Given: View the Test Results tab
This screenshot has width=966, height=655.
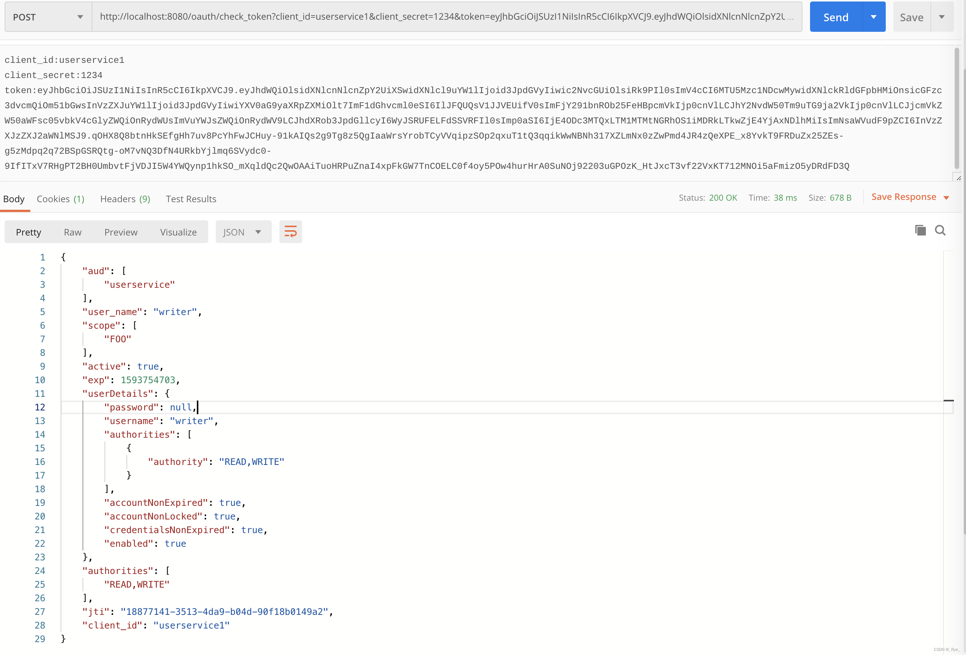Looking at the screenshot, I should [191, 199].
